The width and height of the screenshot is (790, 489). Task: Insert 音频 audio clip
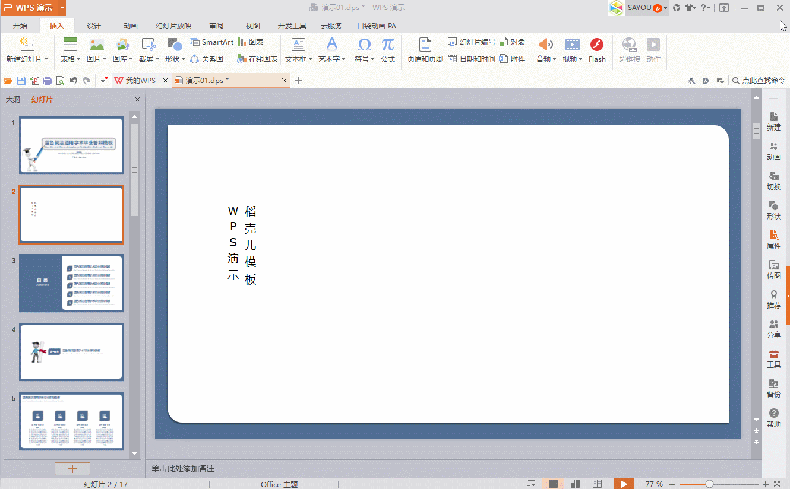pyautogui.click(x=546, y=45)
